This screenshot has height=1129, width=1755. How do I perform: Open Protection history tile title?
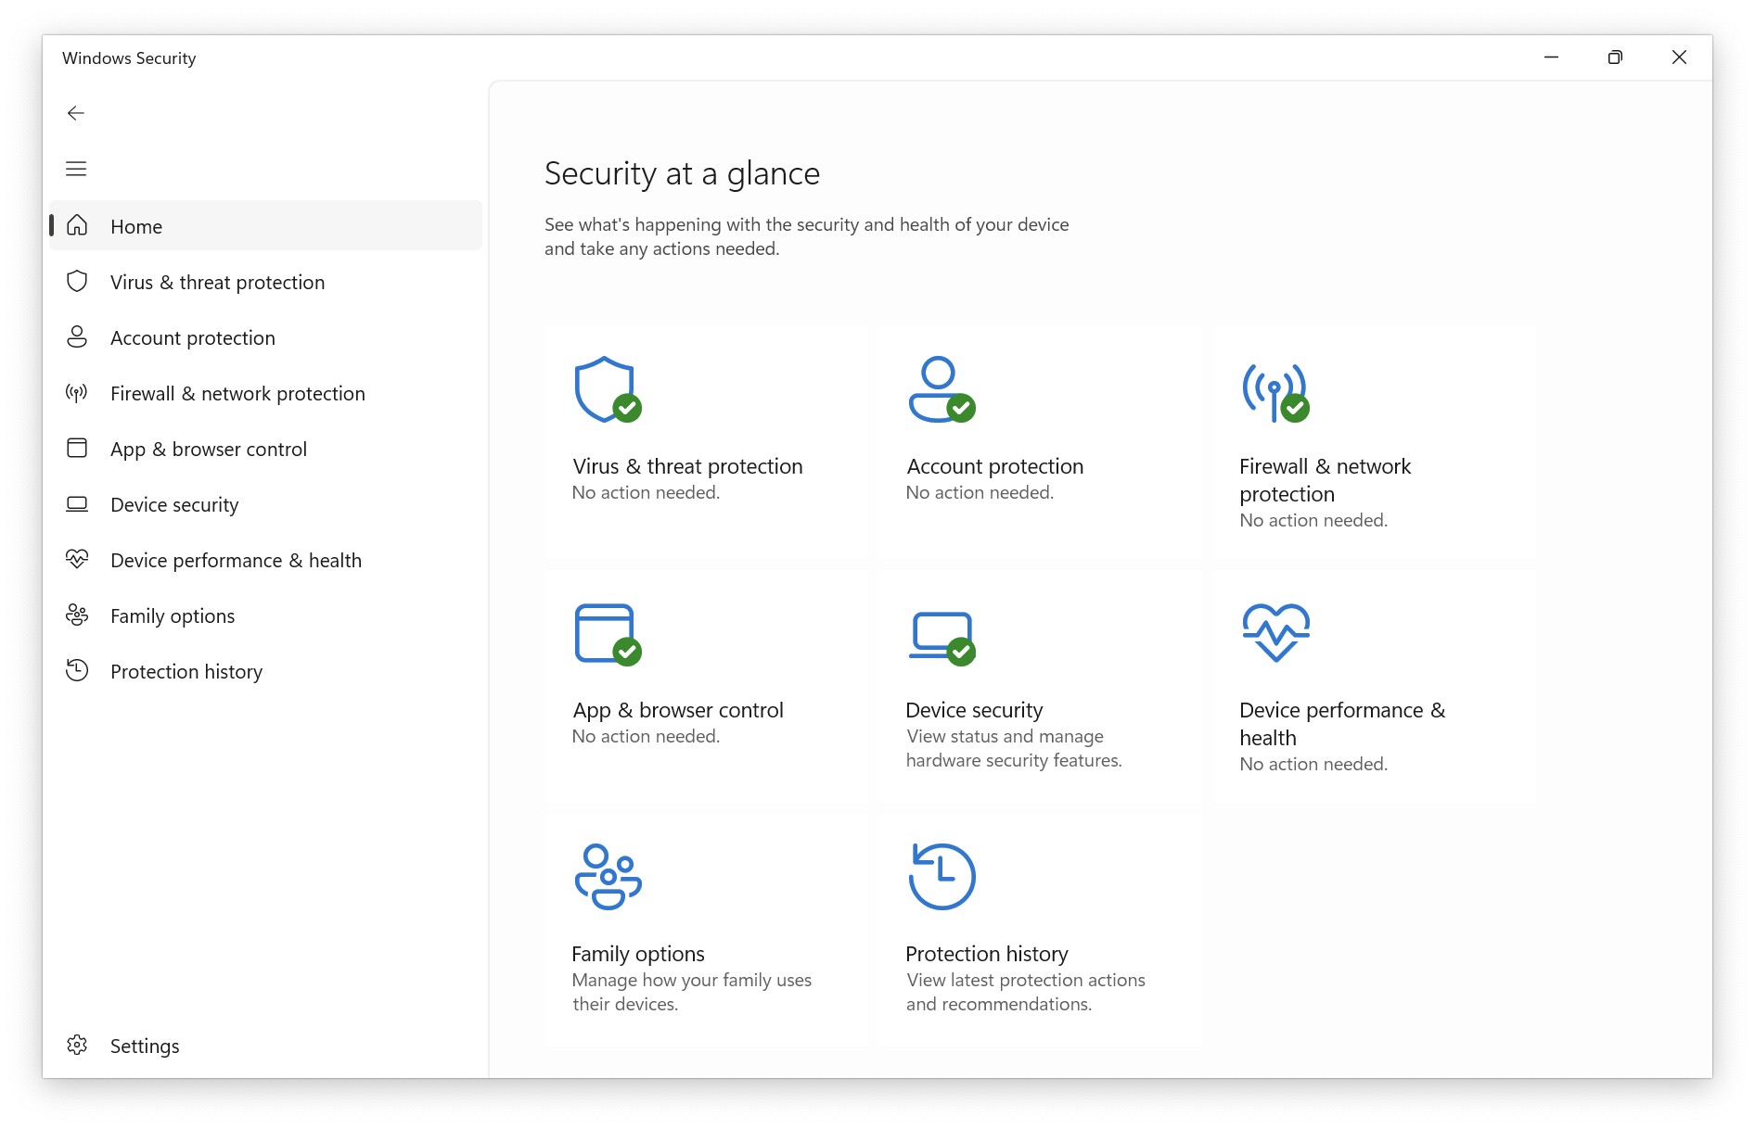(986, 954)
